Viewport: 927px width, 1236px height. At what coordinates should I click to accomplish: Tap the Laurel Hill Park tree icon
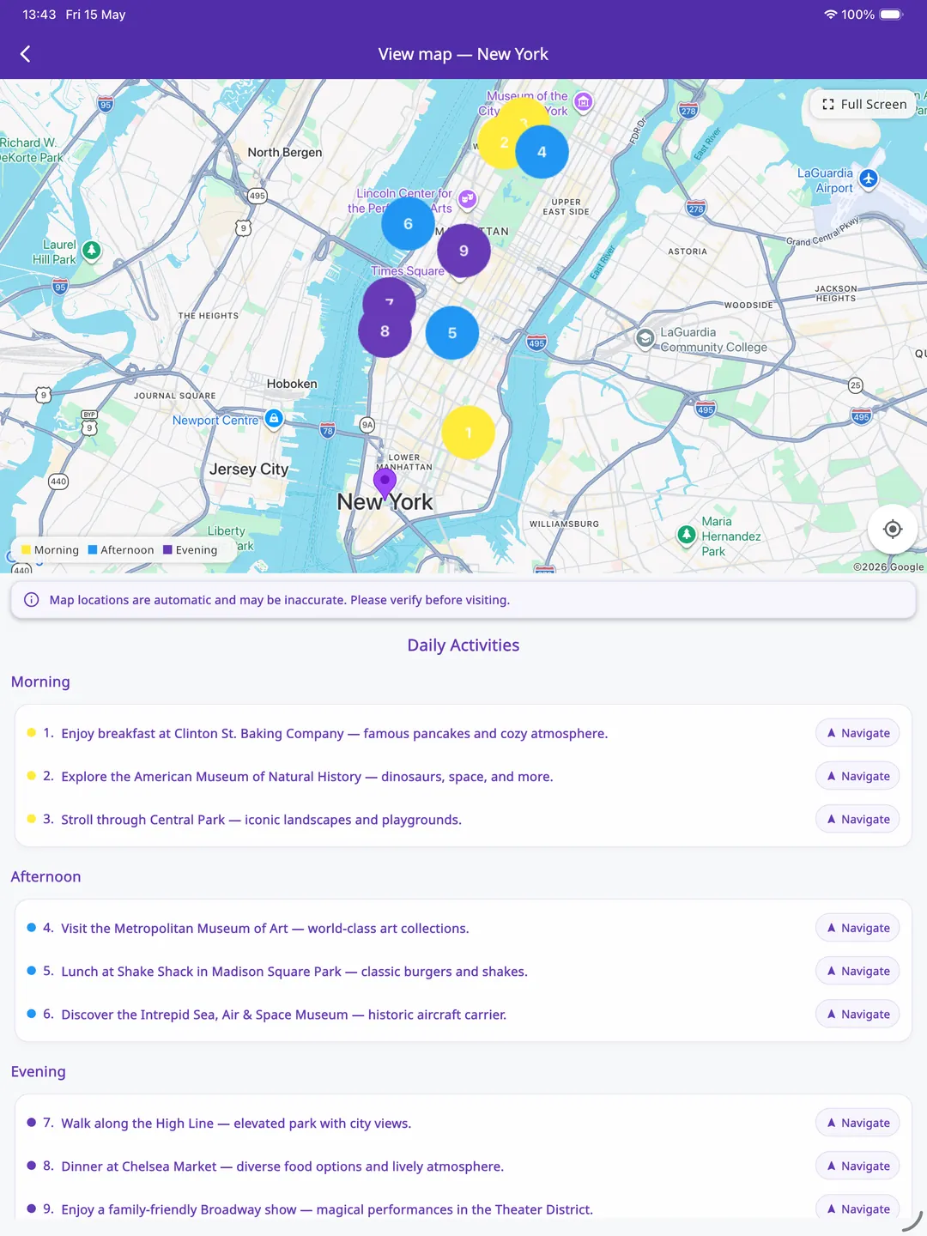pos(91,251)
